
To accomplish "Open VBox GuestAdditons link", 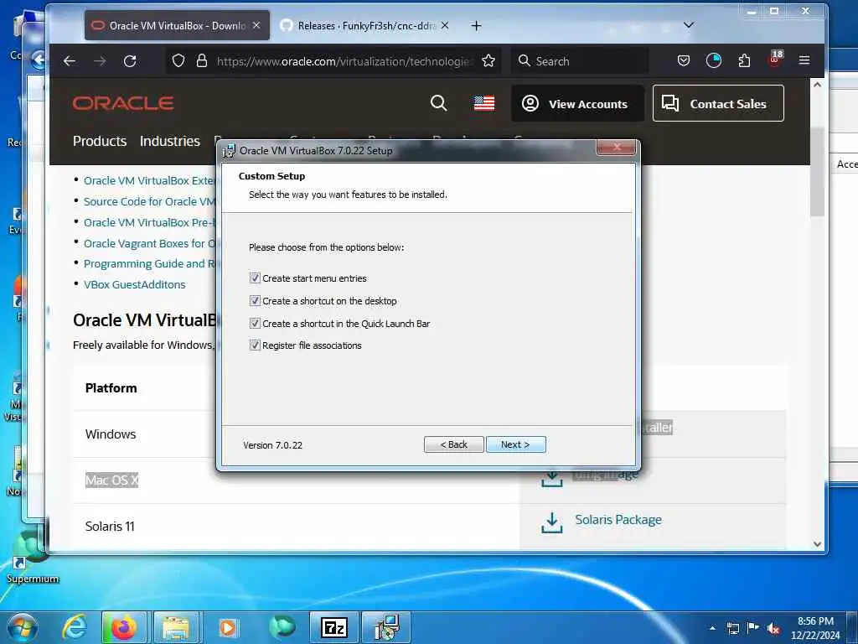I will click(135, 285).
